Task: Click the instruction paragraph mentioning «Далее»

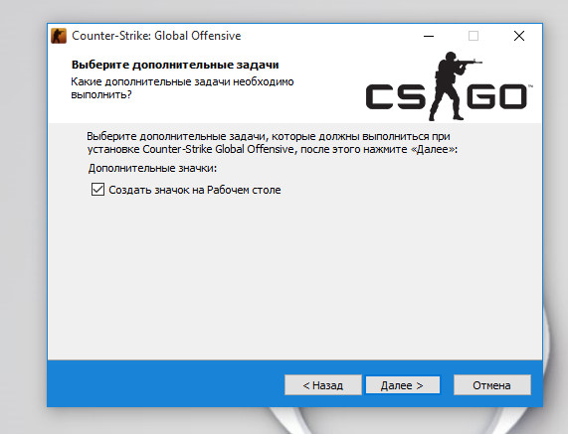Action: pos(272,142)
